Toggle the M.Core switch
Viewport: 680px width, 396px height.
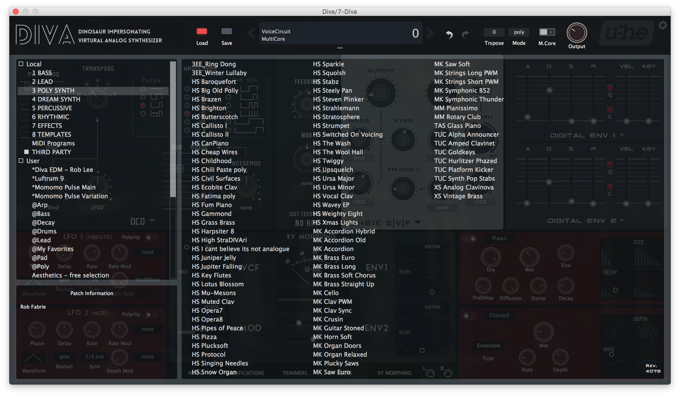(547, 32)
